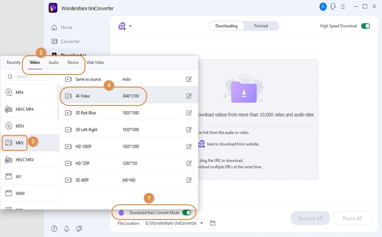The width and height of the screenshot is (382, 237).
Task: Choose MOV format
Action: pos(29,126)
